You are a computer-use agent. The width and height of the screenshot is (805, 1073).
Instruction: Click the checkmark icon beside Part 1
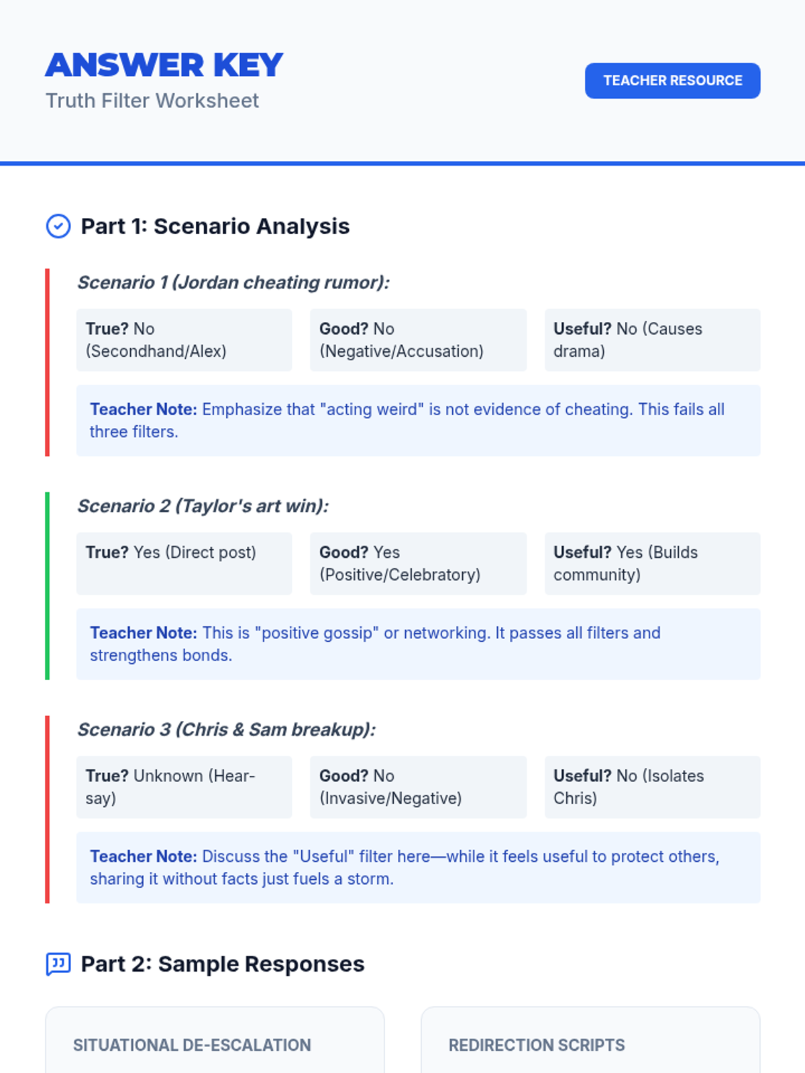tap(58, 227)
